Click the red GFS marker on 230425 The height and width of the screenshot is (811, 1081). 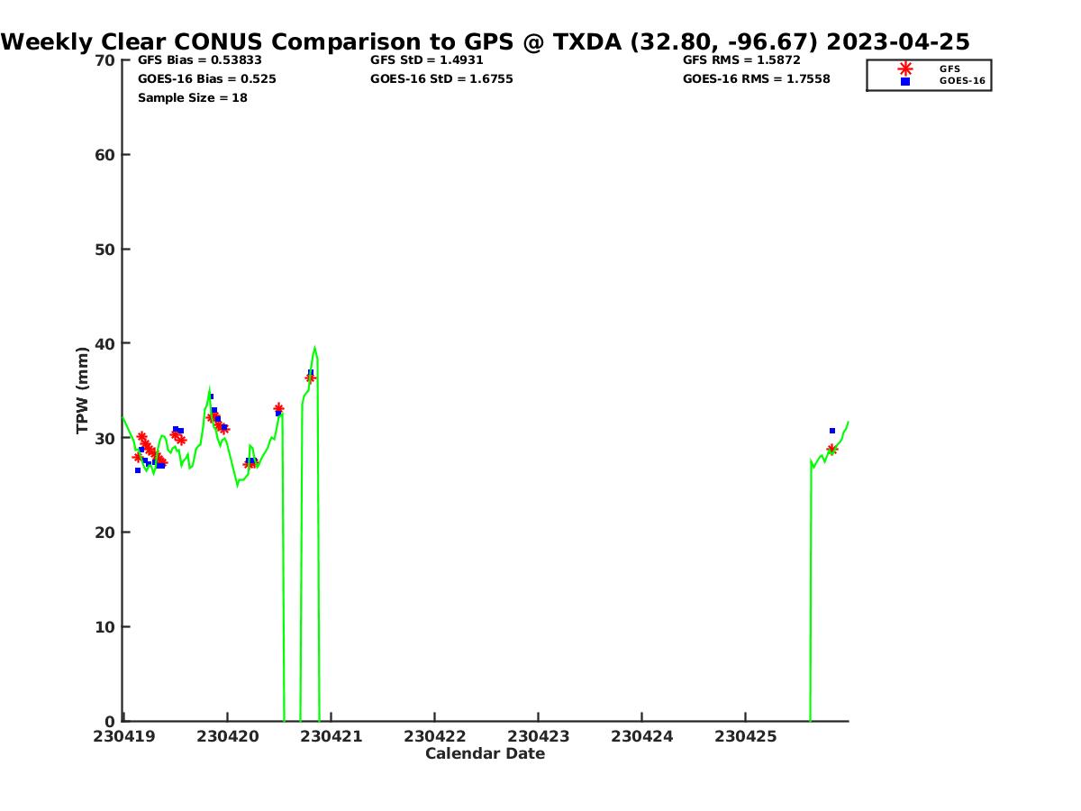(x=832, y=449)
